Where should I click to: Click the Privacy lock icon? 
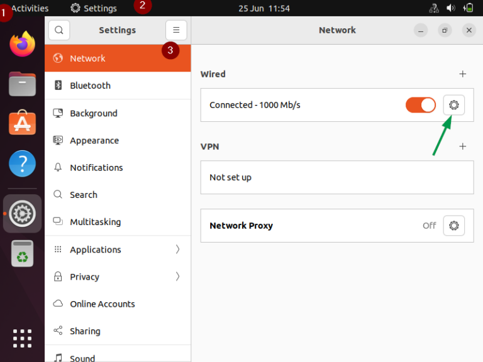[58, 276]
